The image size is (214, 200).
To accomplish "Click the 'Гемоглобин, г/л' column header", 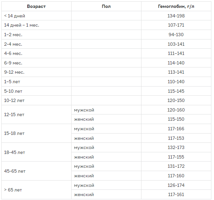I will 176,6.
